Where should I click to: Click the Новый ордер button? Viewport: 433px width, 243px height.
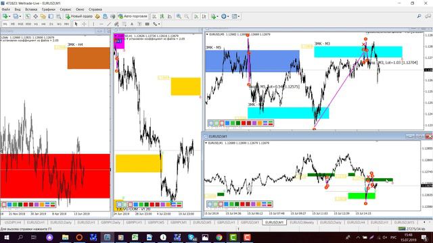point(79,16)
